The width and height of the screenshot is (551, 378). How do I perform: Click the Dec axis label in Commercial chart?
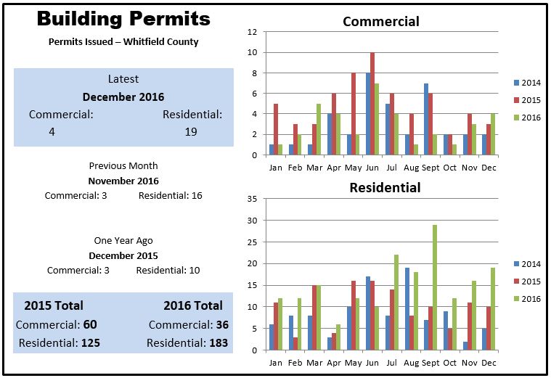490,166
